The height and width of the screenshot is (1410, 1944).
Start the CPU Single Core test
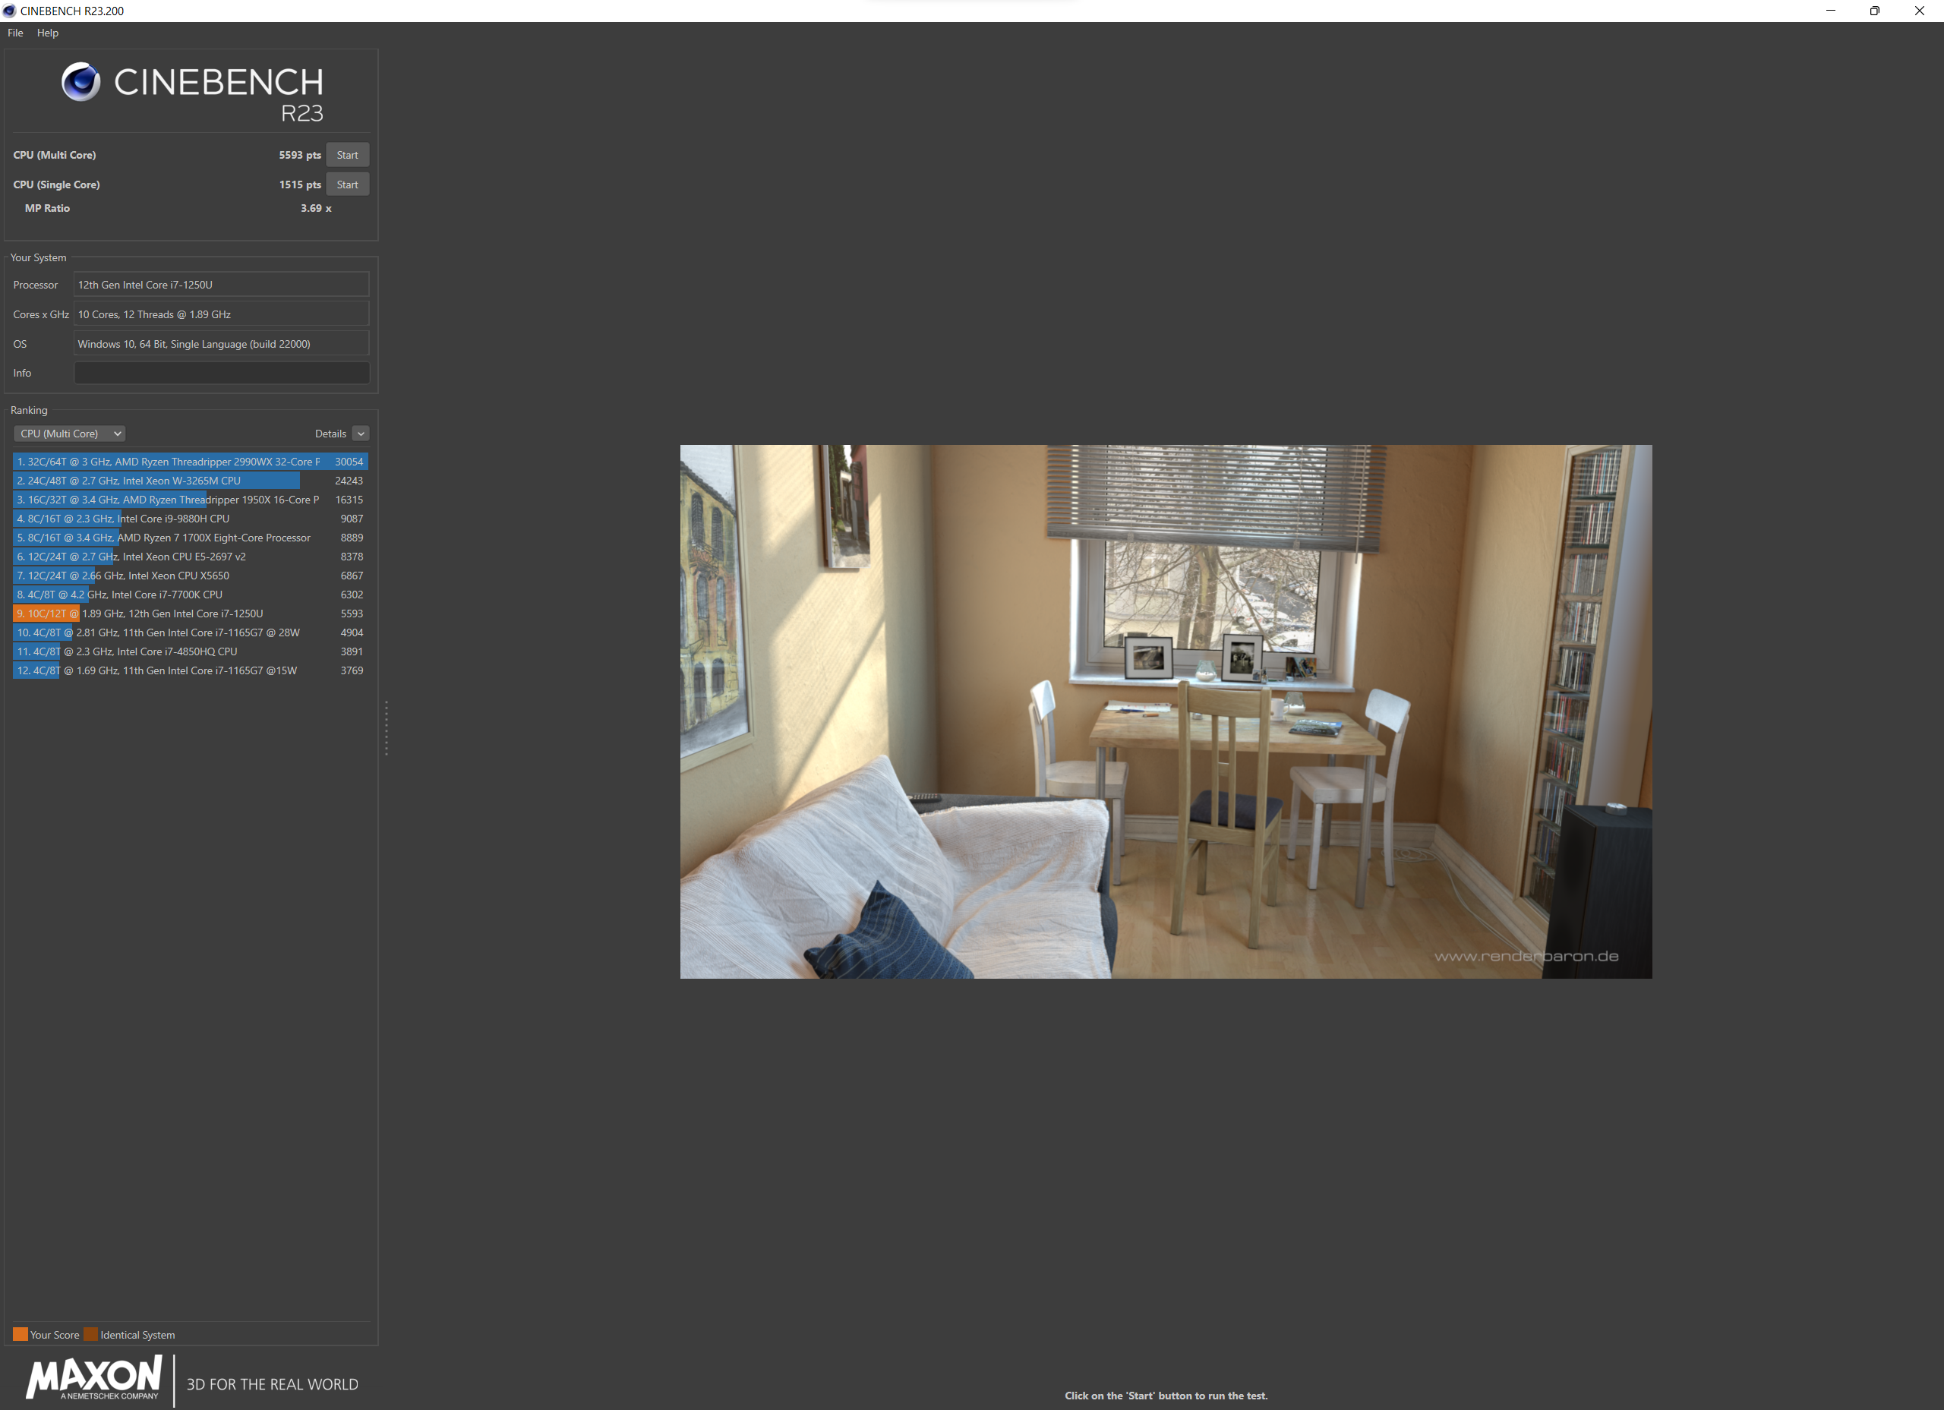(347, 185)
